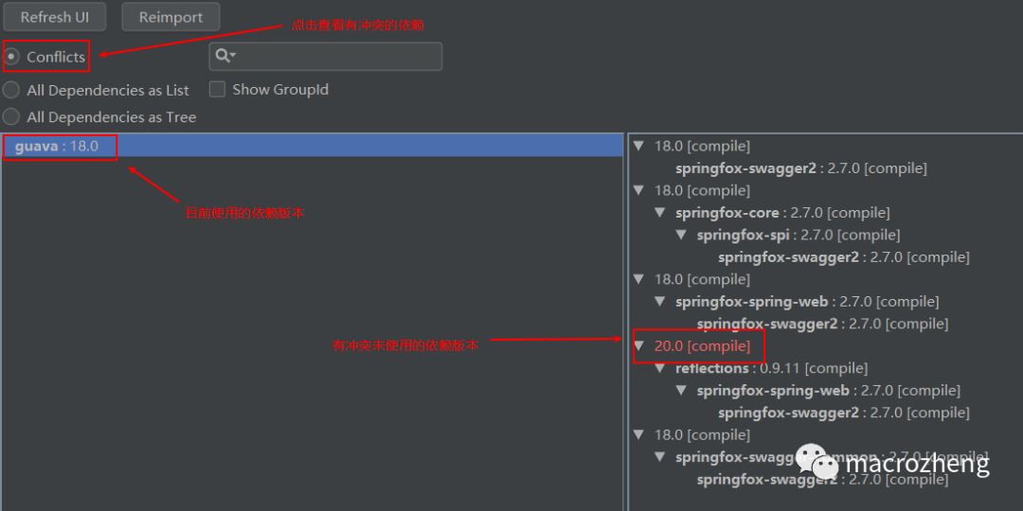Select springfox-swagger2 row under springfox-spi
The height and width of the screenshot is (511, 1023).
pos(844,256)
